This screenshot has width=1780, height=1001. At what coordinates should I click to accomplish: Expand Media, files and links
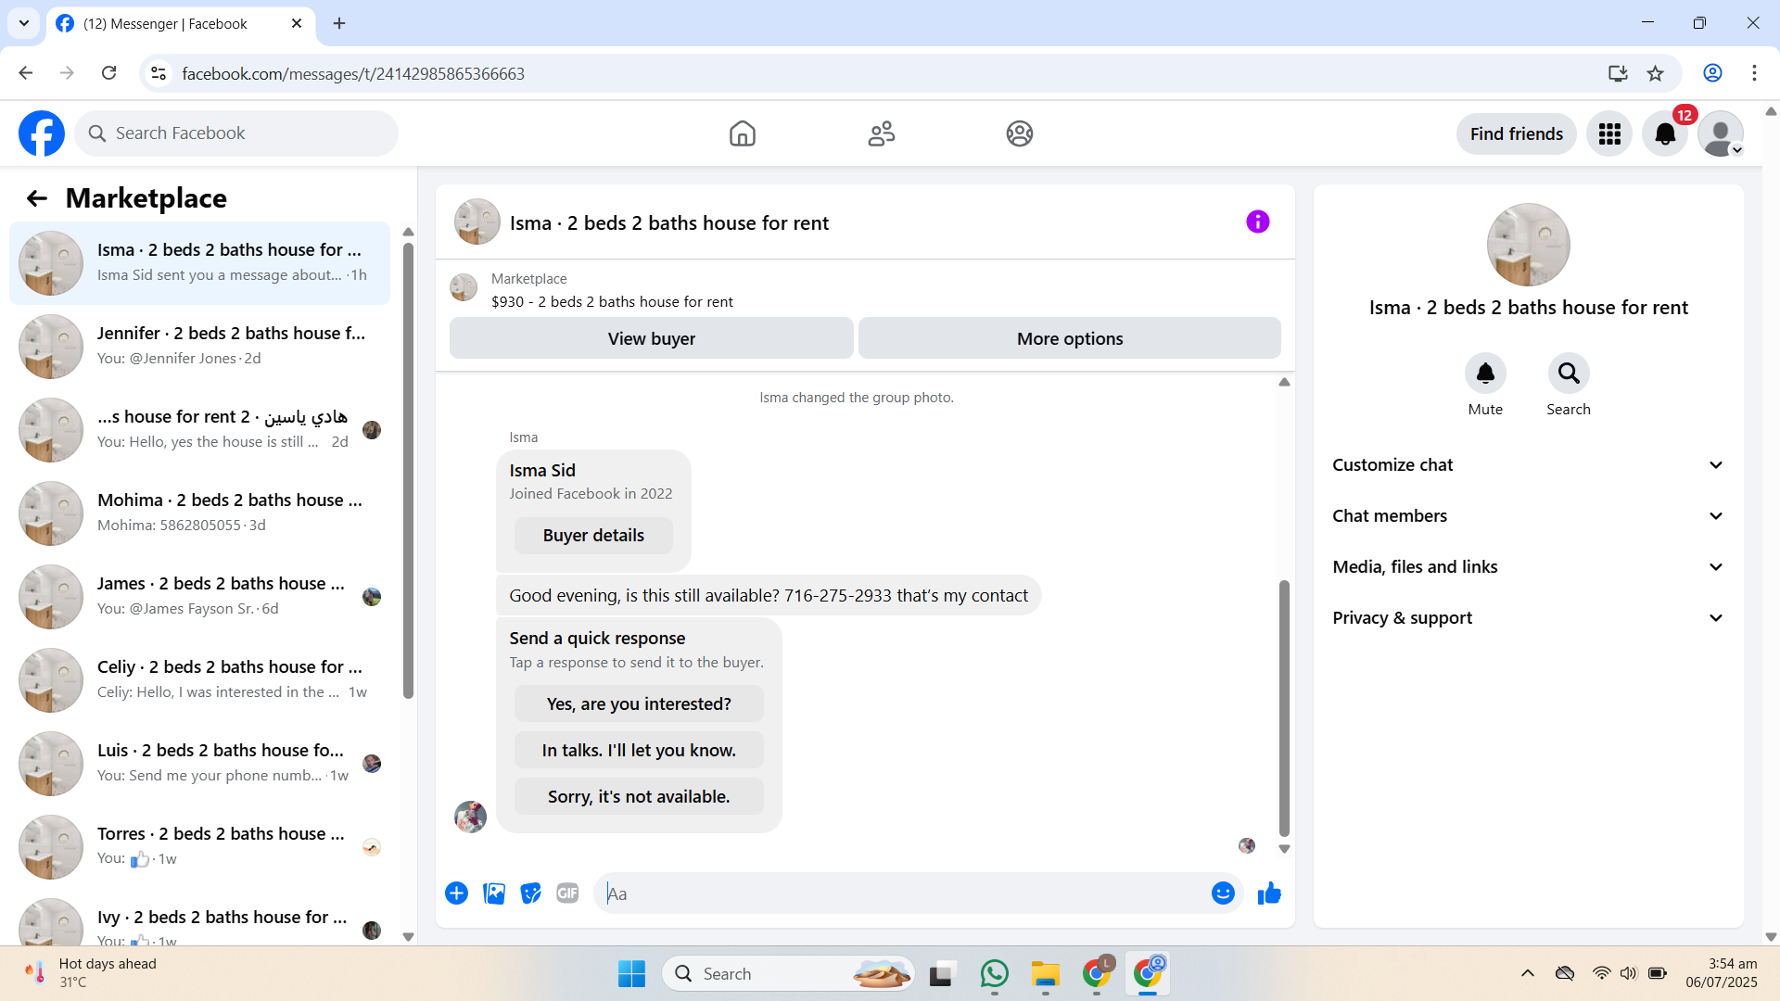1528,566
